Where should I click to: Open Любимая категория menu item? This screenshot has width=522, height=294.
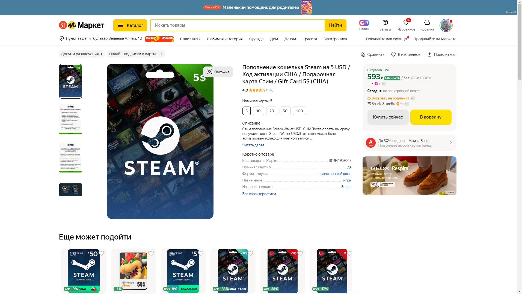(225, 39)
